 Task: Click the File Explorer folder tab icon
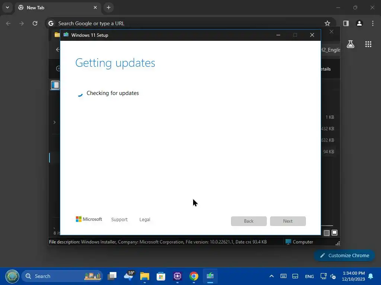[x=57, y=35]
